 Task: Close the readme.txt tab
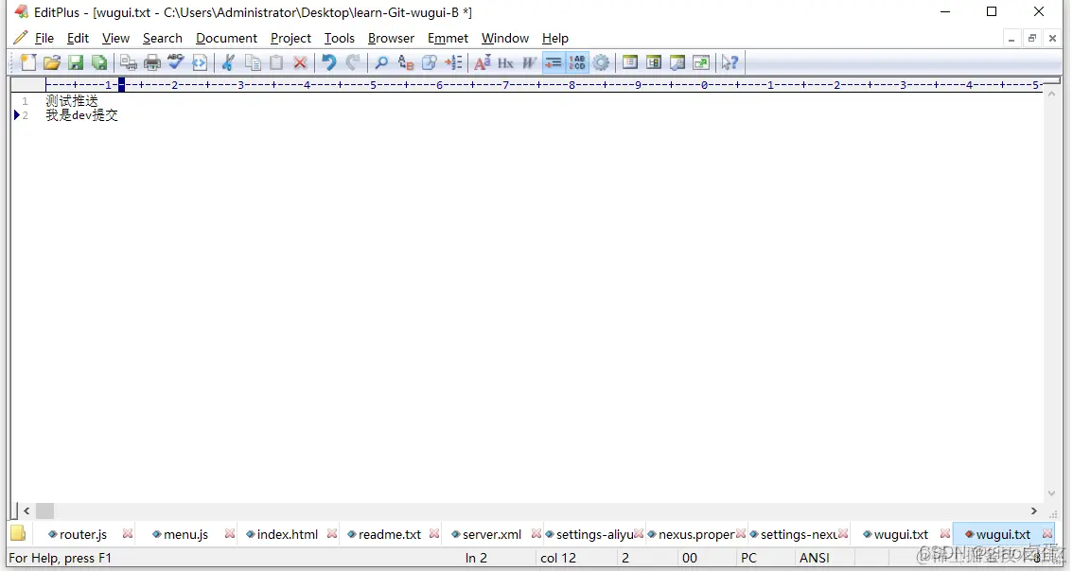434,533
